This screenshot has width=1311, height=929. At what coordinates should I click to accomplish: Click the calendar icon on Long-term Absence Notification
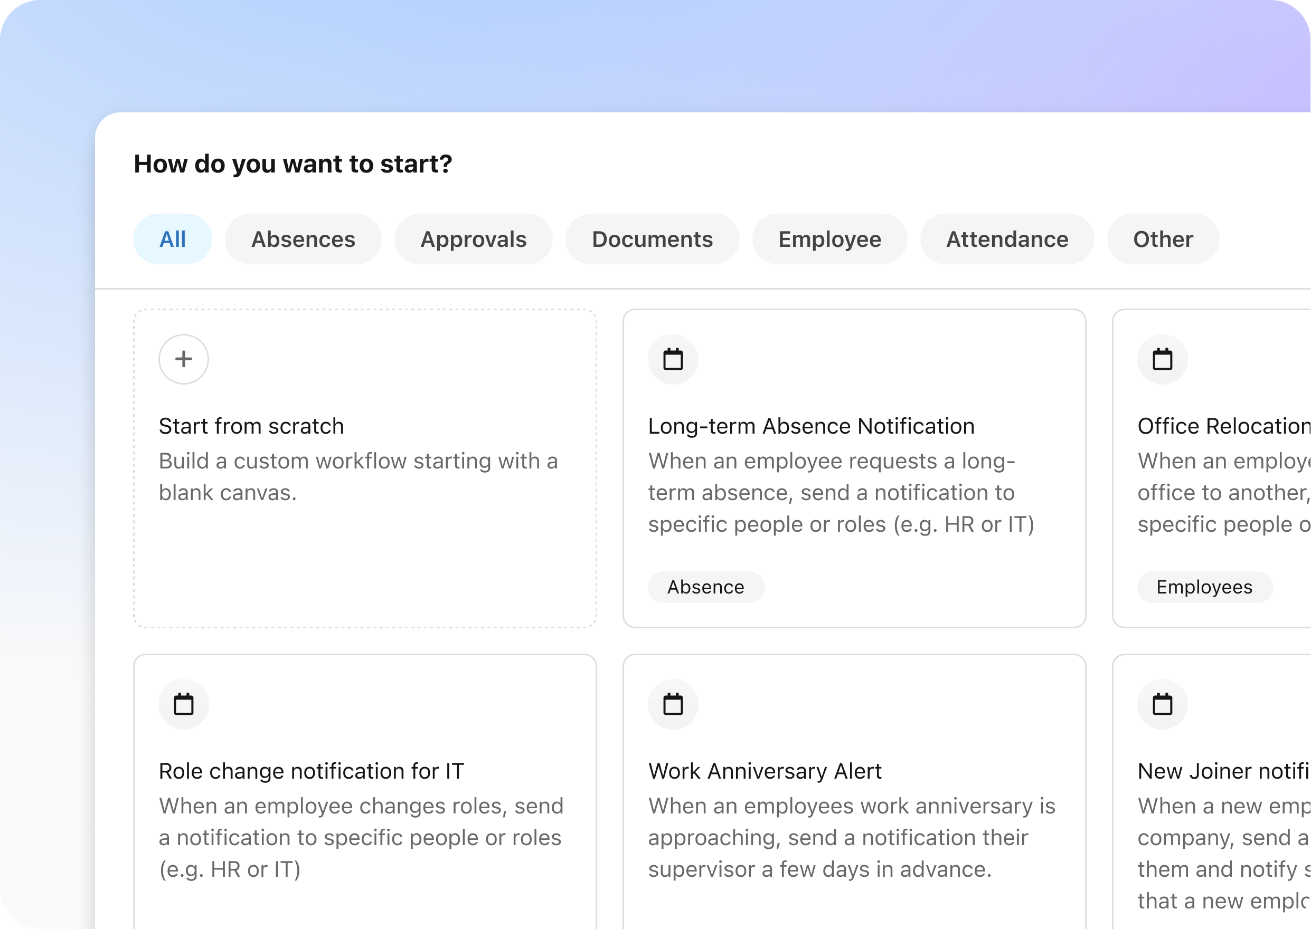click(x=674, y=359)
